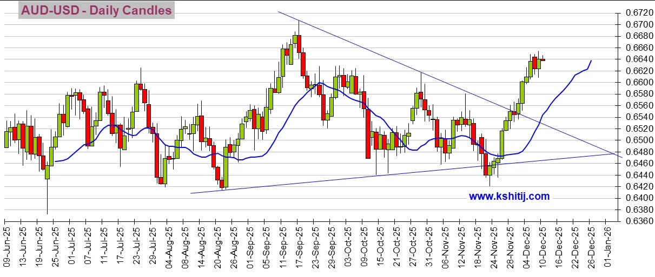Click the 0.6360 bottom price label
The width and height of the screenshot is (655, 277).
(x=636, y=221)
